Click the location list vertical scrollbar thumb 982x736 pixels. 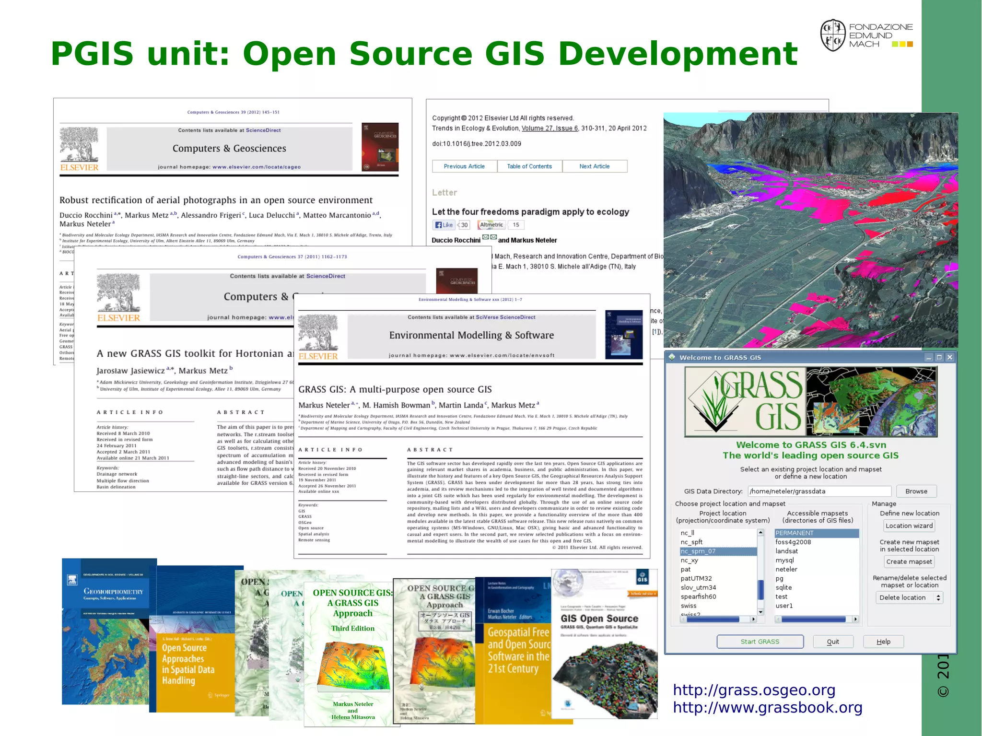760,590
